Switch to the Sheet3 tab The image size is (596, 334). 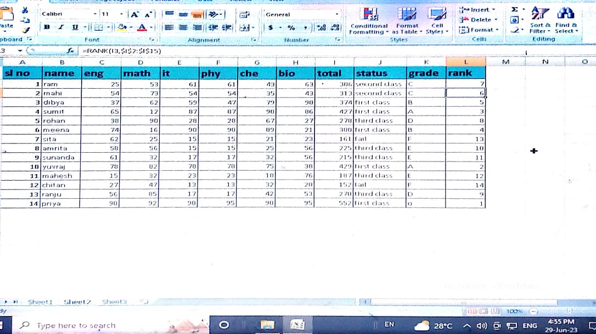click(x=114, y=302)
